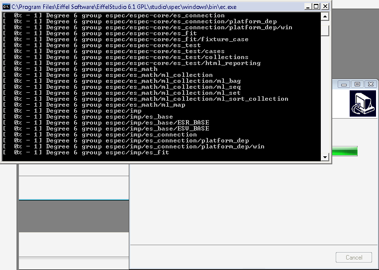This screenshot has height=270, width=379.
Task: Select the line ending 'es_base/ESR_BASE'
Action: [106, 123]
